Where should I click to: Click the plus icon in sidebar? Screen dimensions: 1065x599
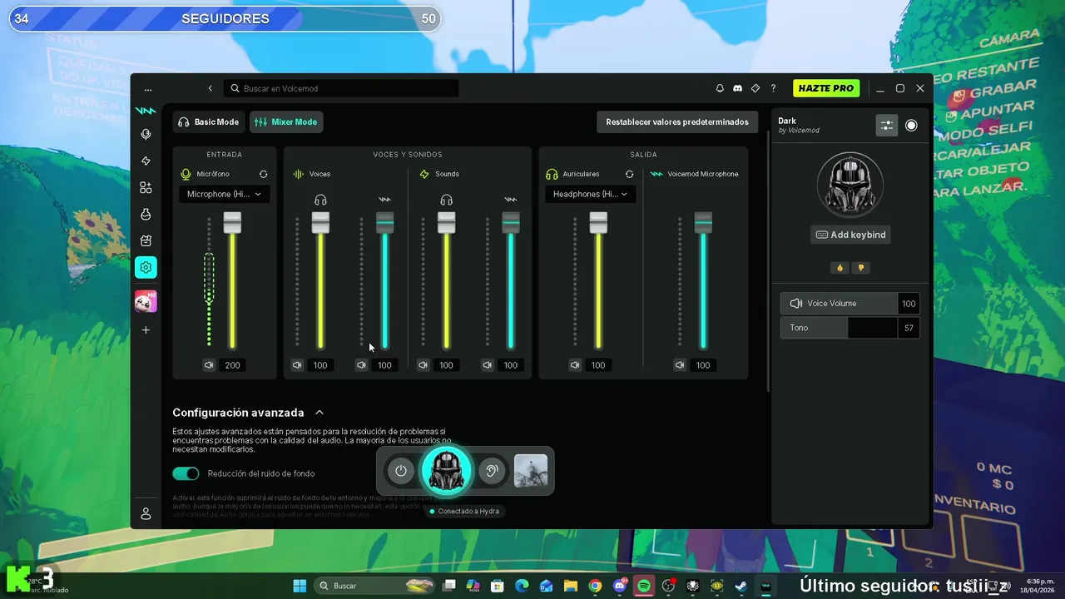[146, 330]
